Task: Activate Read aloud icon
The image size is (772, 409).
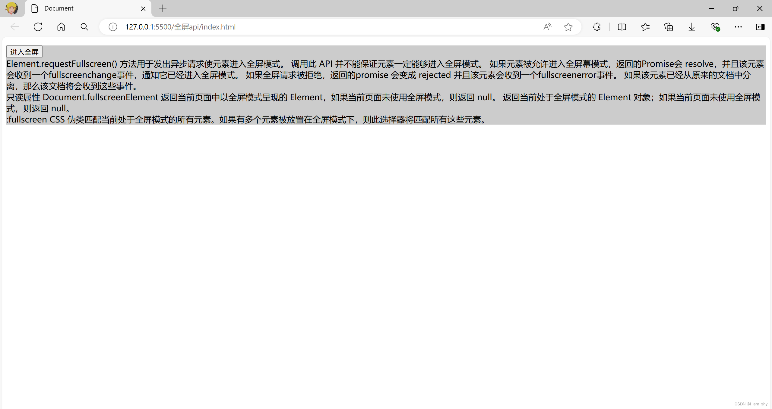Action: point(547,27)
